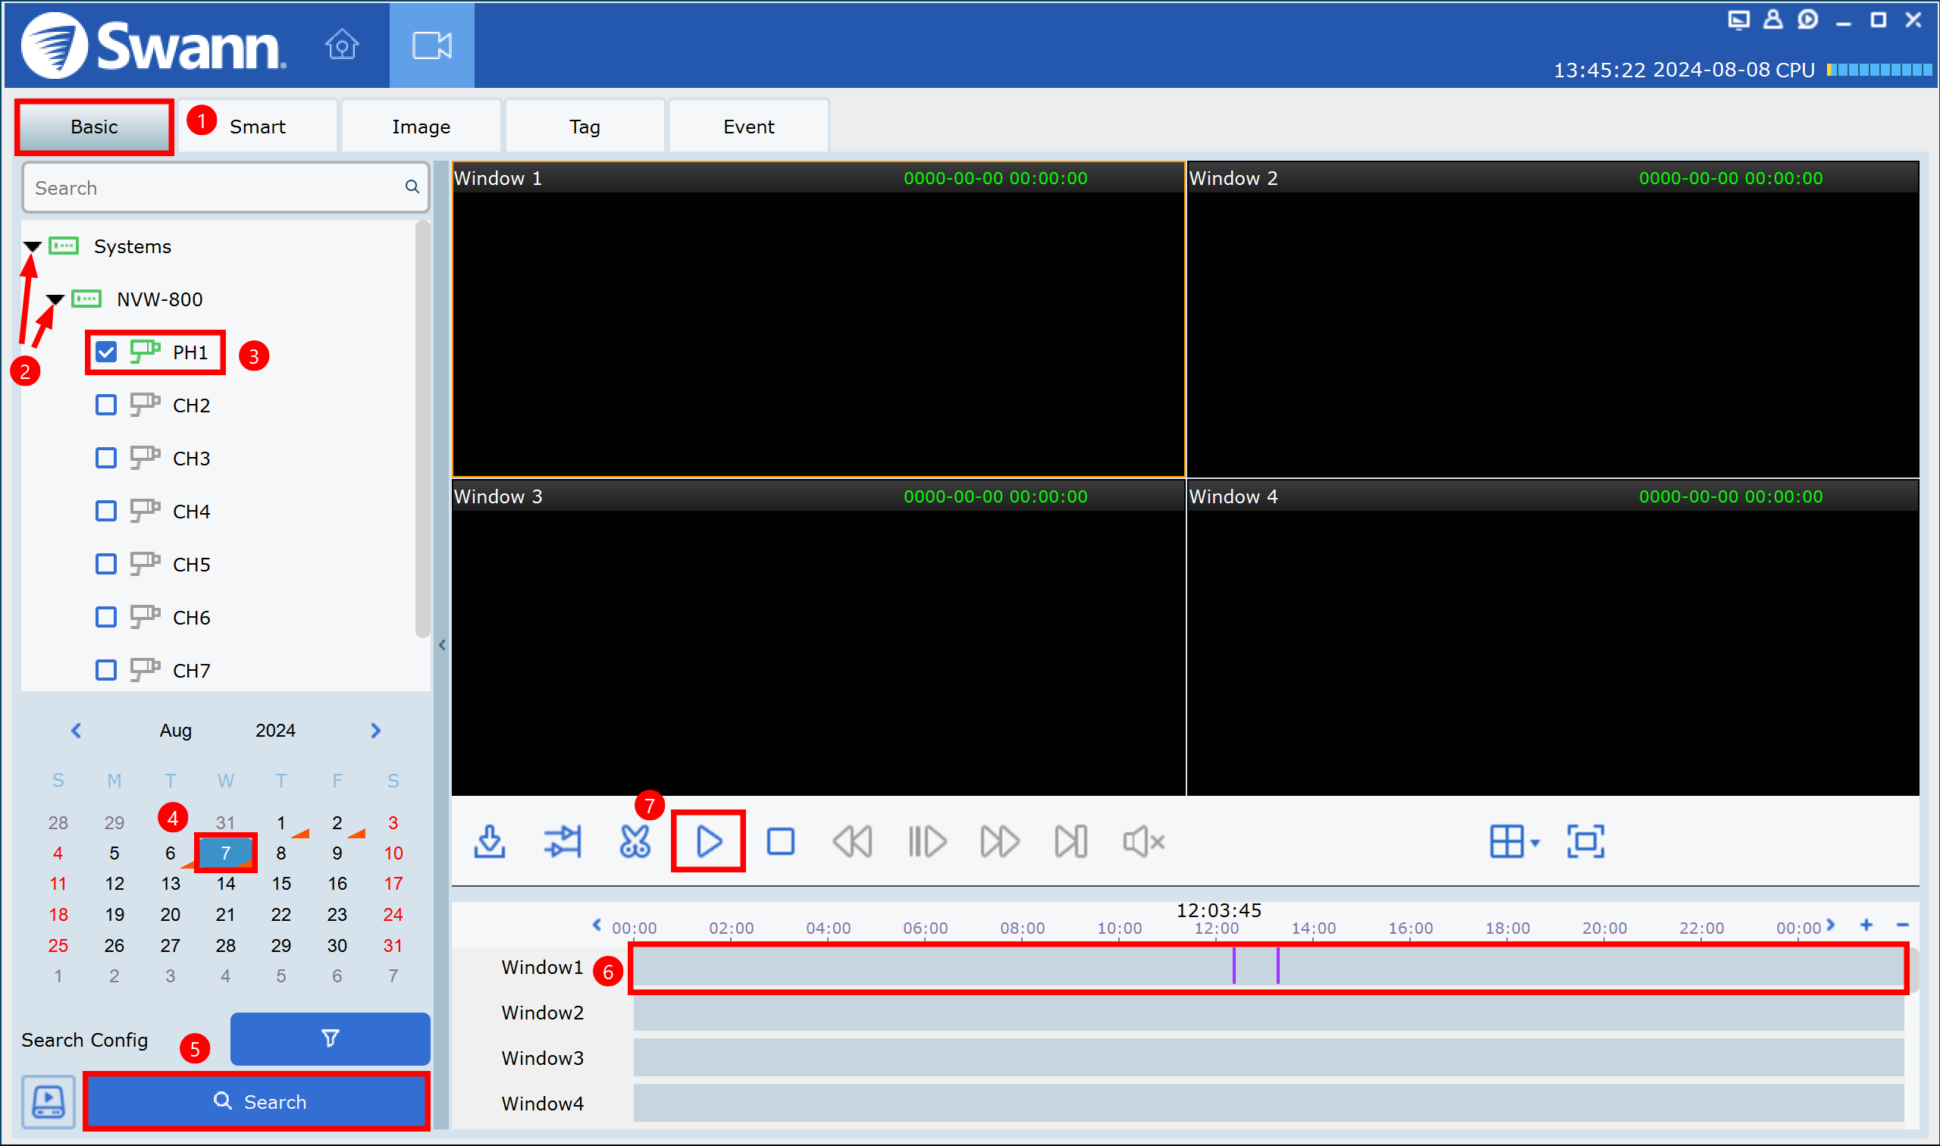The image size is (1940, 1146).
Task: Click the Window2 timeline bar
Action: [1269, 1013]
